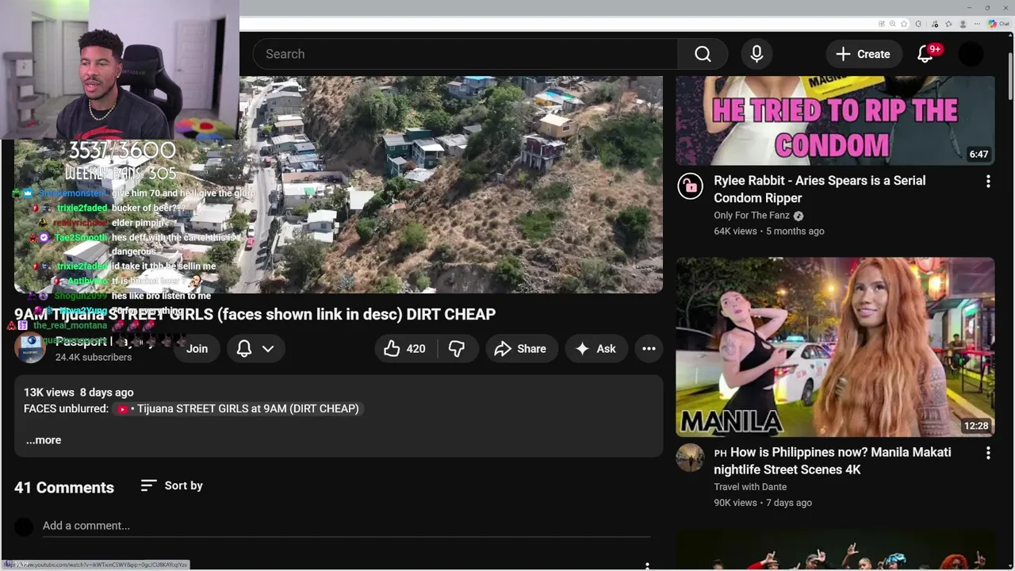Play the Manila nightlife thumbnail video
1015x571 pixels.
(835, 347)
